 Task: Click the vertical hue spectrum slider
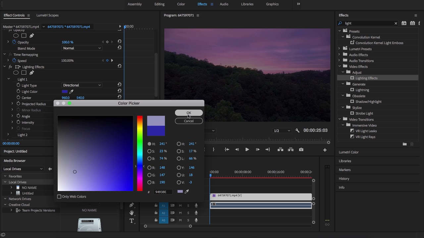pos(140,153)
